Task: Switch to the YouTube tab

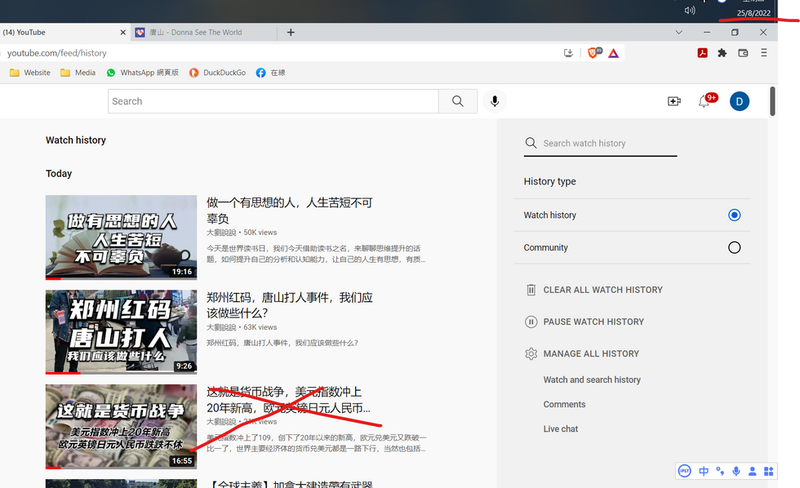Action: pyautogui.click(x=64, y=32)
